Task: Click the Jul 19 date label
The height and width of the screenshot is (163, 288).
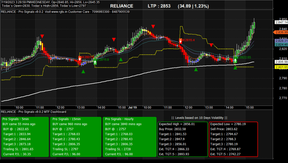Action: pos(132,108)
